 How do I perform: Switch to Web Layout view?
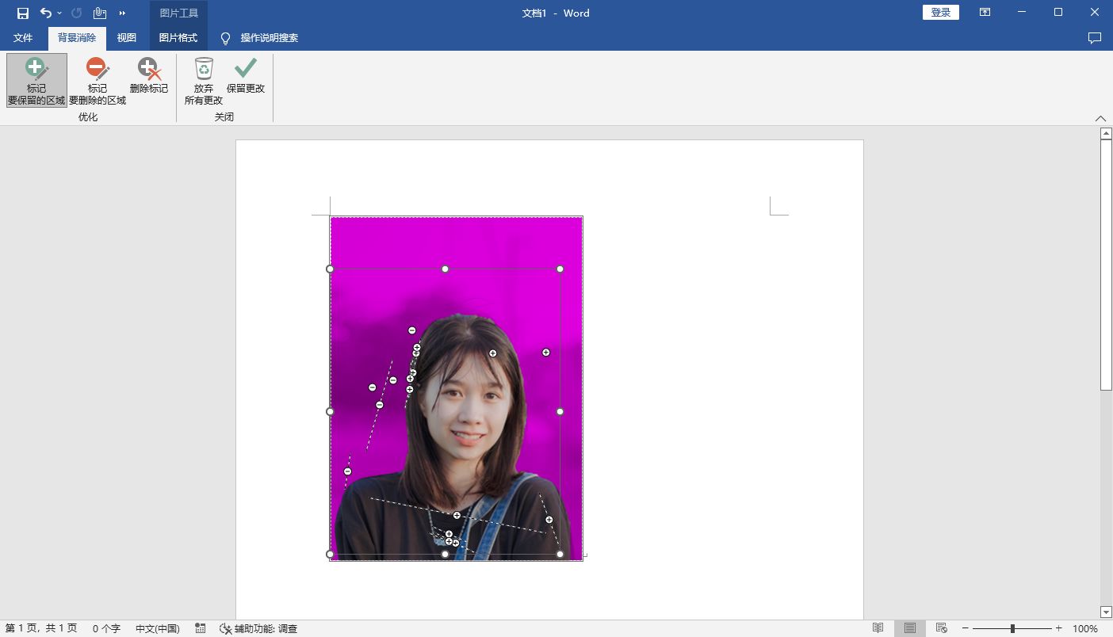click(942, 628)
